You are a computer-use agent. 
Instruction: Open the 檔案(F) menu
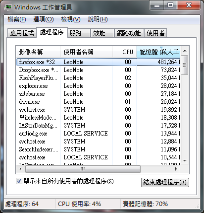(x=17, y=19)
